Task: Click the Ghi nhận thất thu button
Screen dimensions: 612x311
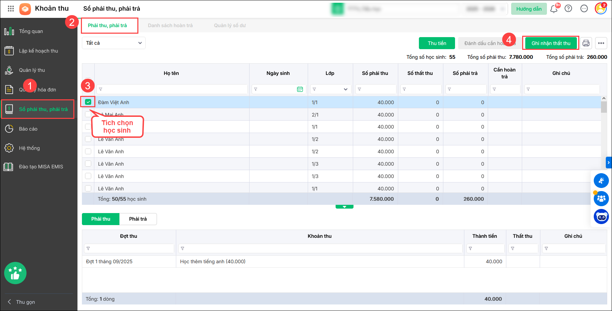Action: [550, 43]
